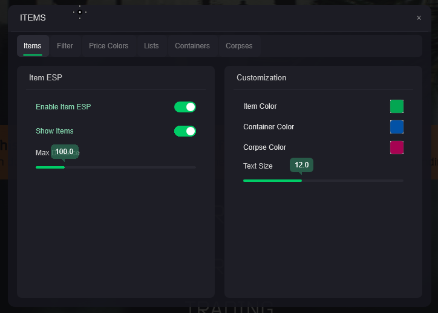Image resolution: width=438 pixels, height=313 pixels.
Task: Click the 100.0 slider value tooltip
Action: (x=64, y=152)
